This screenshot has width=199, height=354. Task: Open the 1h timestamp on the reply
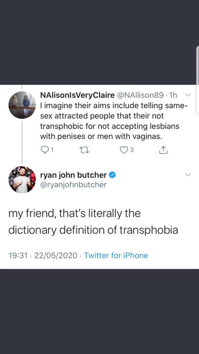click(x=173, y=95)
